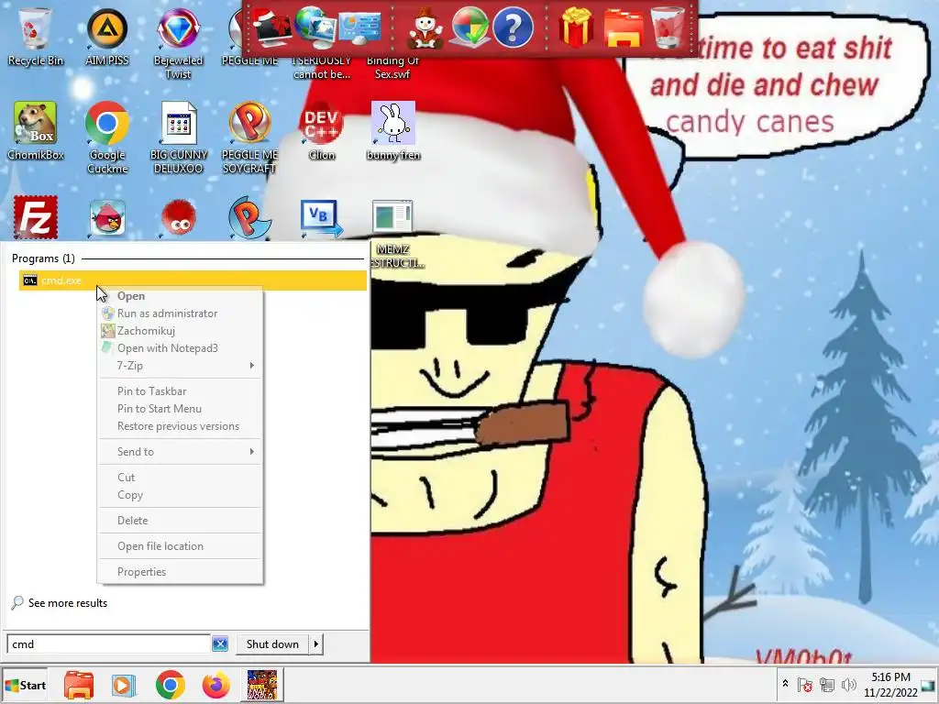Open the red folder icon in dock
The height and width of the screenshot is (704, 939).
pos(623,27)
